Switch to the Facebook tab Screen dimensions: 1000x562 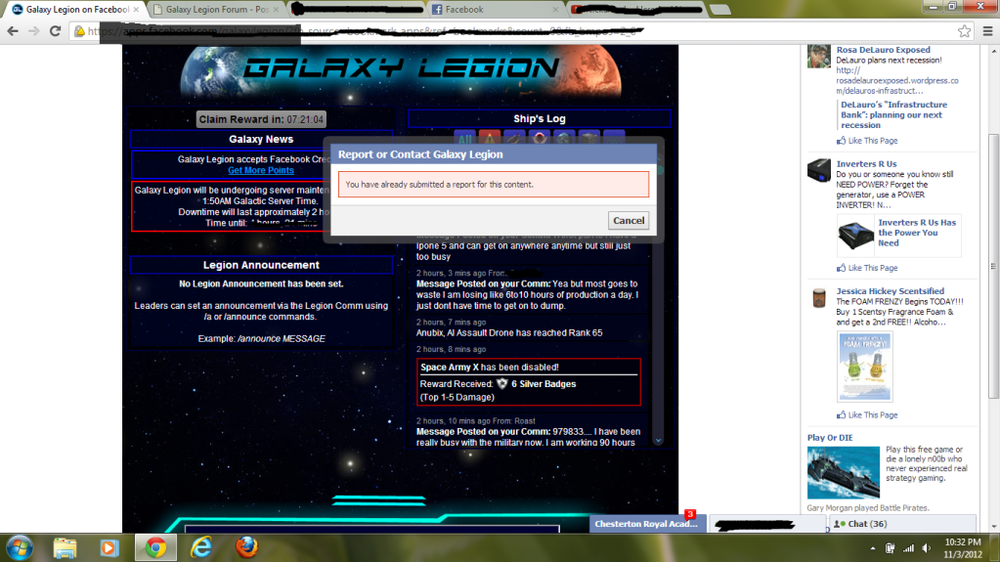[495, 10]
